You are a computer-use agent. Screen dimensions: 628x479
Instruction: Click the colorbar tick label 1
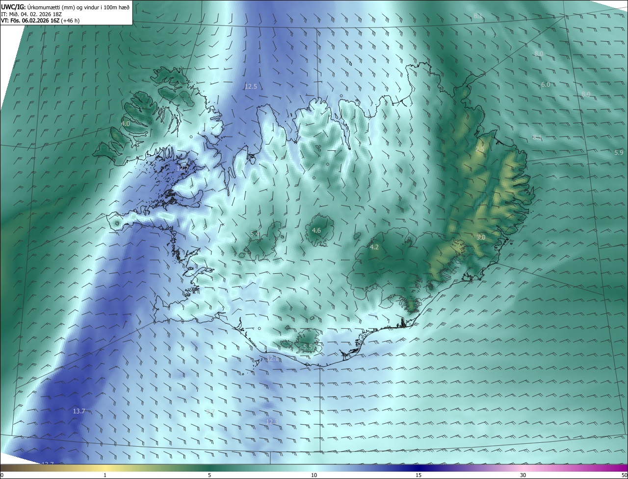[105, 475]
